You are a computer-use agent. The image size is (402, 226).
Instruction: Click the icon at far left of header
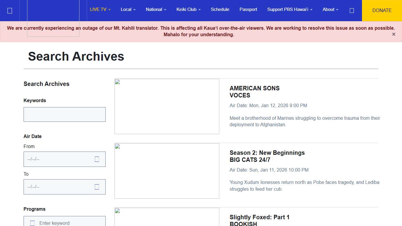pyautogui.click(x=10, y=11)
